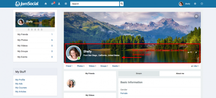
Task: Open My Courses link in My Stuff
Action: (x=21, y=88)
